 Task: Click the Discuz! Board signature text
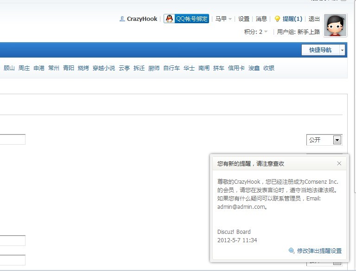(x=234, y=232)
